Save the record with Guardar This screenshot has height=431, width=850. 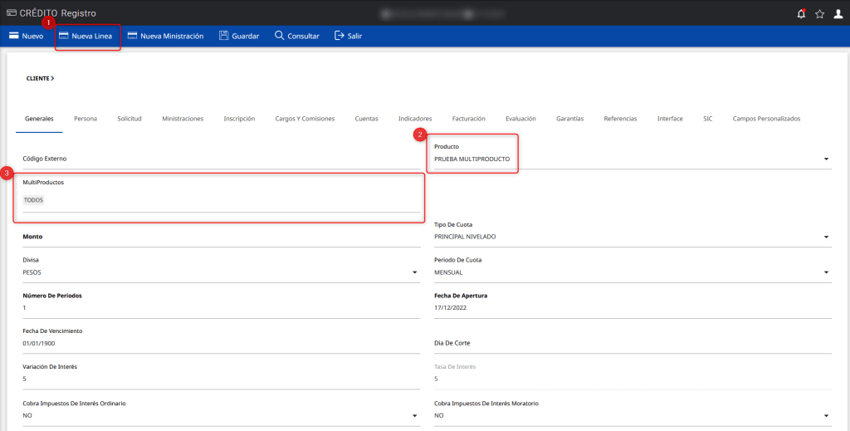(239, 37)
